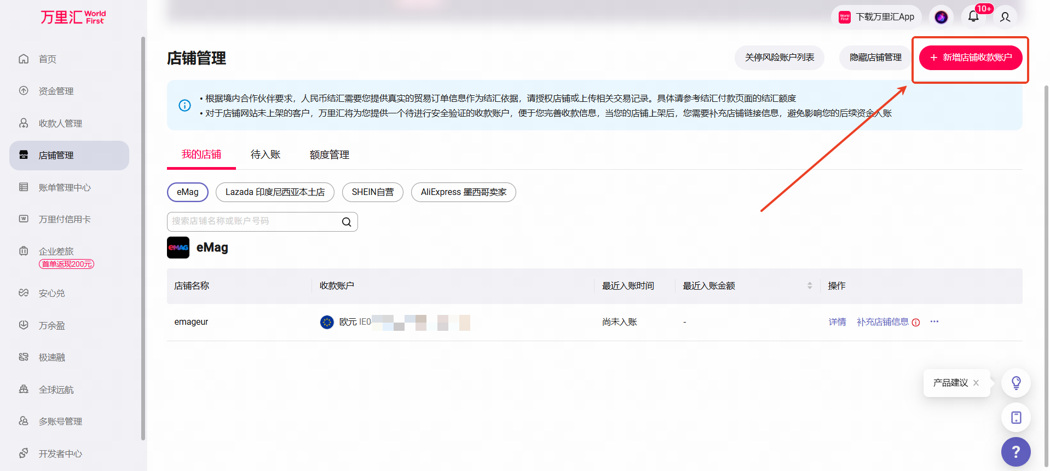Click the 补充店铺信息 link
The width and height of the screenshot is (1050, 471).
882,322
